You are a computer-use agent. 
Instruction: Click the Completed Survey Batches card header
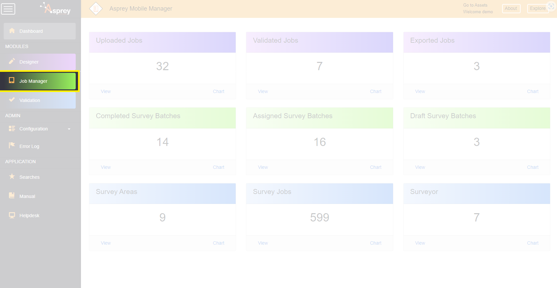162,116
